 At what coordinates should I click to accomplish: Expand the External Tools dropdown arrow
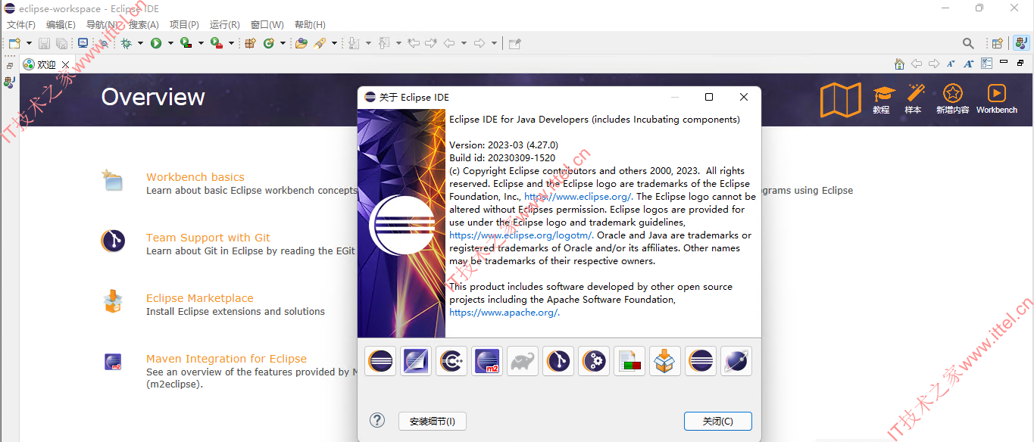[x=231, y=43]
